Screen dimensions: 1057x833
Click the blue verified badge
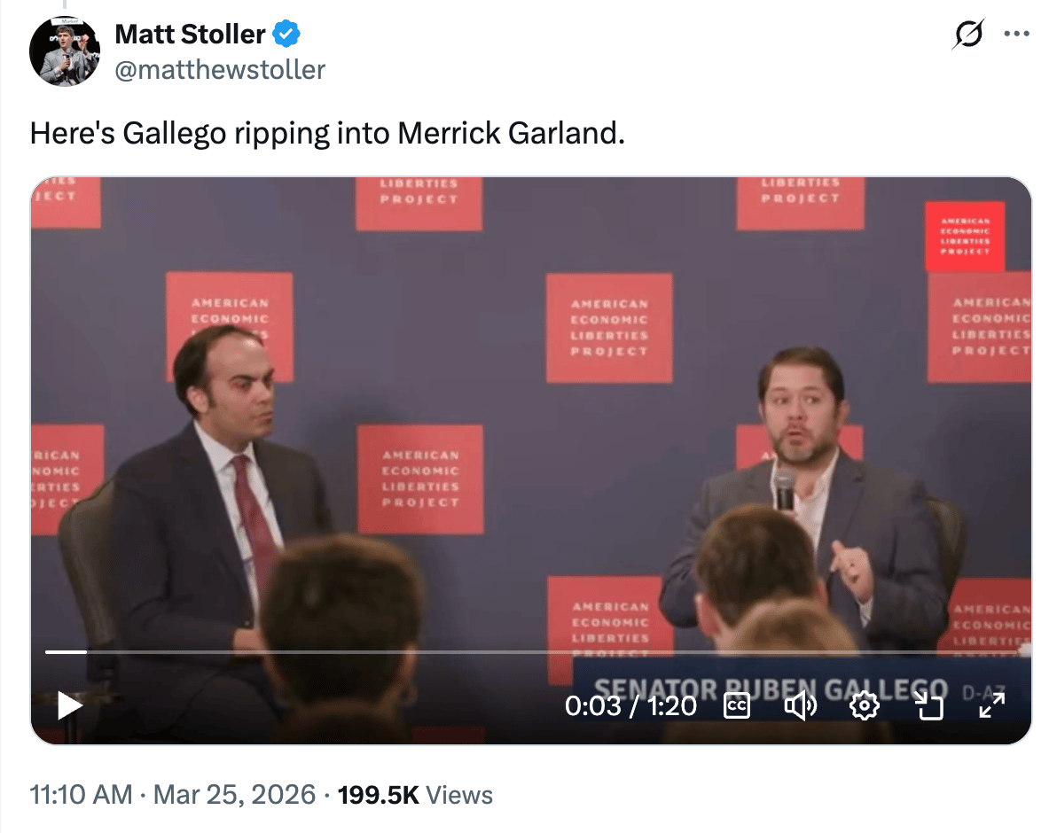click(286, 35)
